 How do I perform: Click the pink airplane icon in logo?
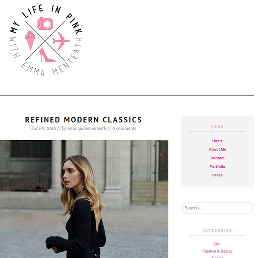(61, 41)
